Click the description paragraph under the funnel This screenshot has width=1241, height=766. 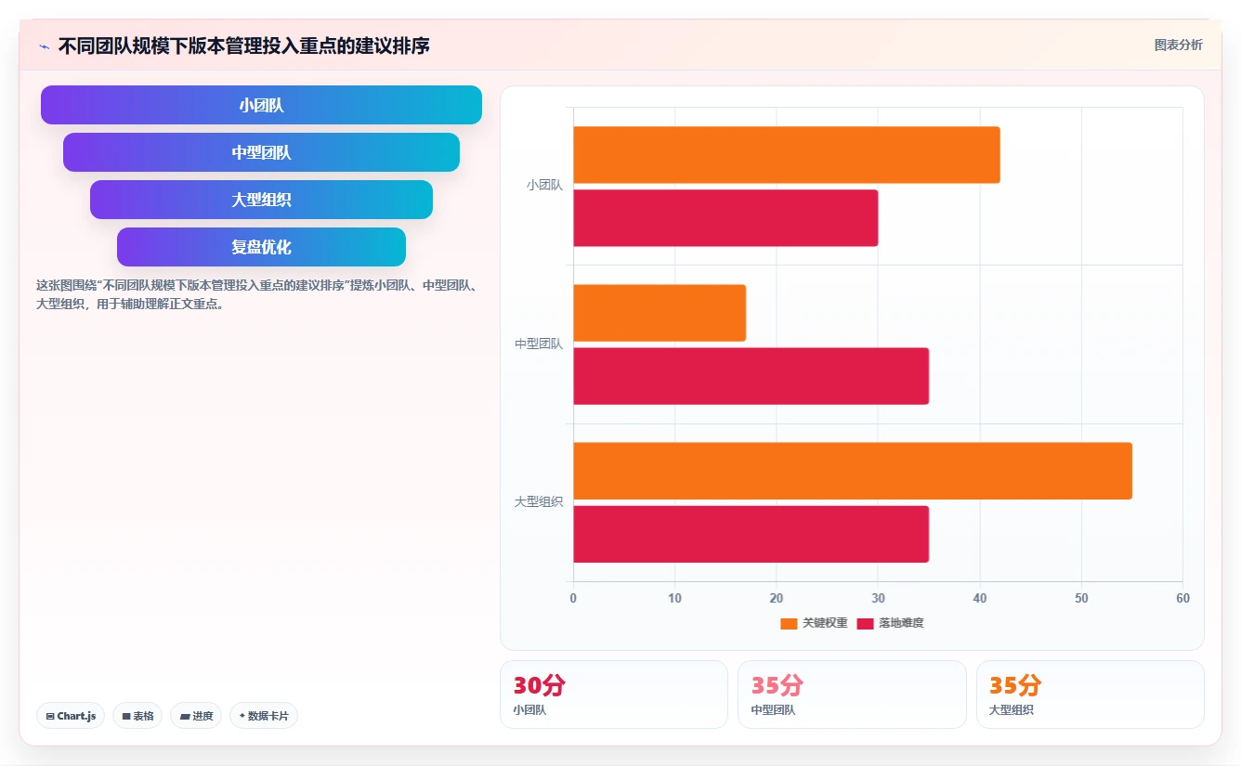pyautogui.click(x=256, y=294)
